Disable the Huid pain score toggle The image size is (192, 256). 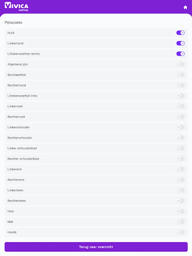[x=180, y=33]
